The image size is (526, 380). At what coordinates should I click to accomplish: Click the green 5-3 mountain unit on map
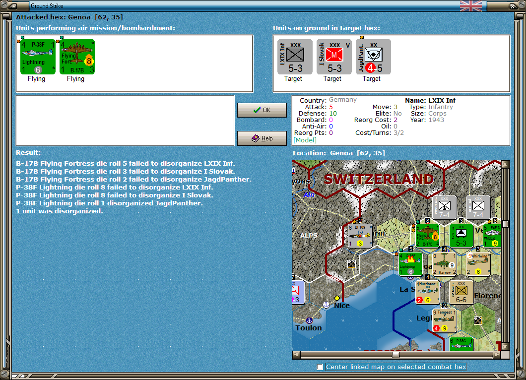pos(461,236)
